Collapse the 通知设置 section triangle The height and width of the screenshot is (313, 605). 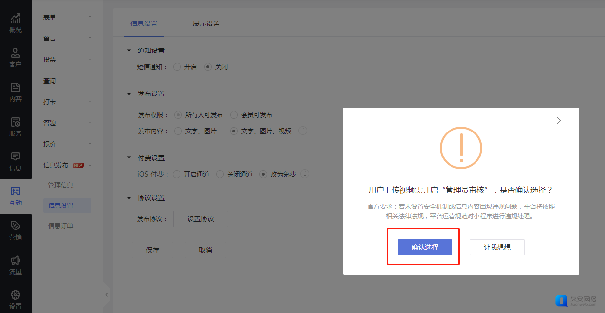129,50
